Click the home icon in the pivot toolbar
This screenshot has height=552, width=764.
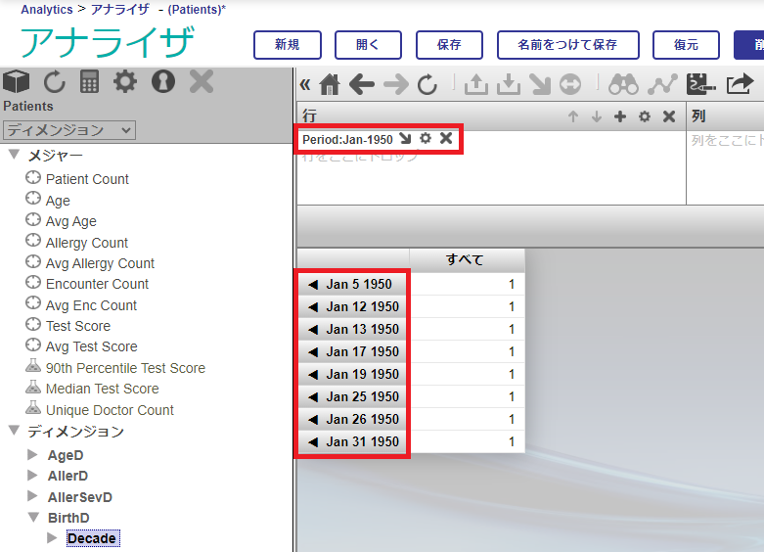pos(330,85)
